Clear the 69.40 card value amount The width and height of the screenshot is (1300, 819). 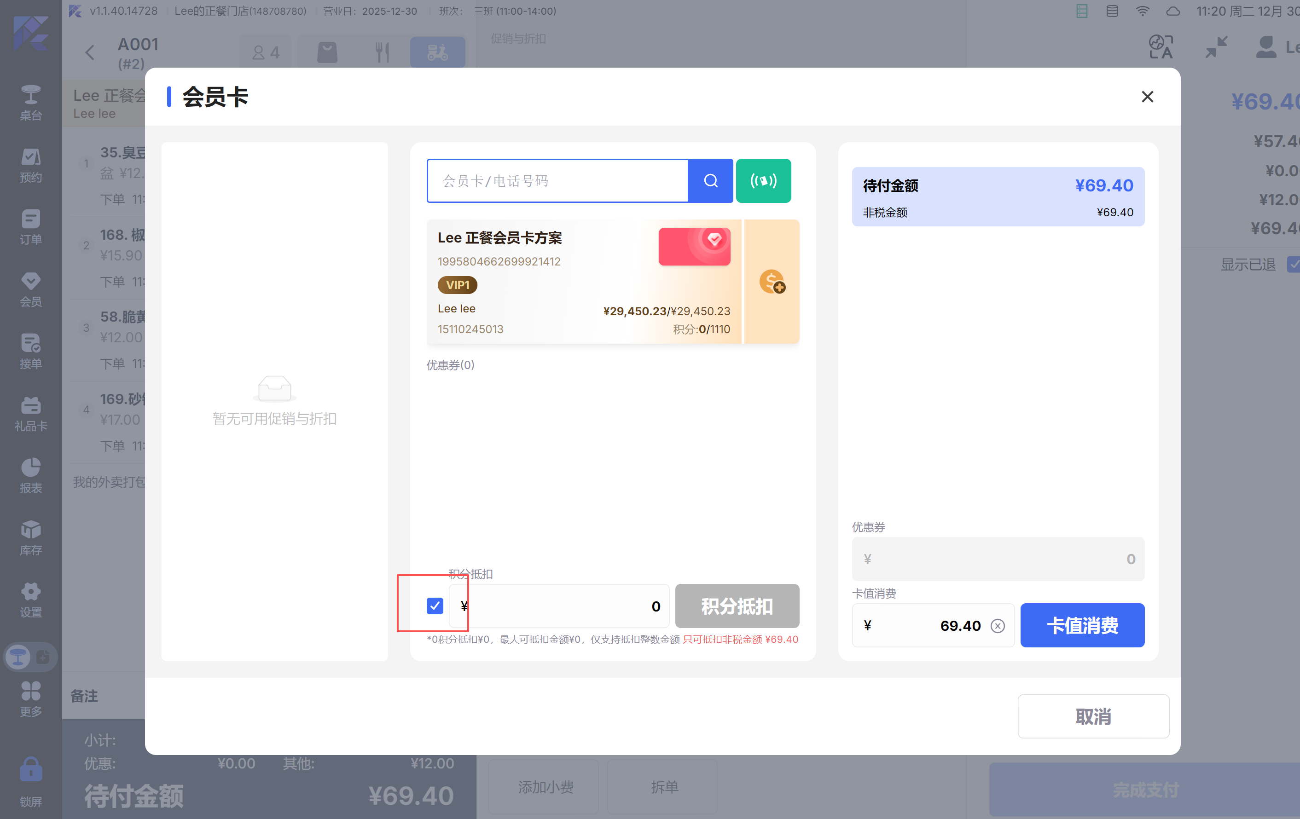coord(997,625)
